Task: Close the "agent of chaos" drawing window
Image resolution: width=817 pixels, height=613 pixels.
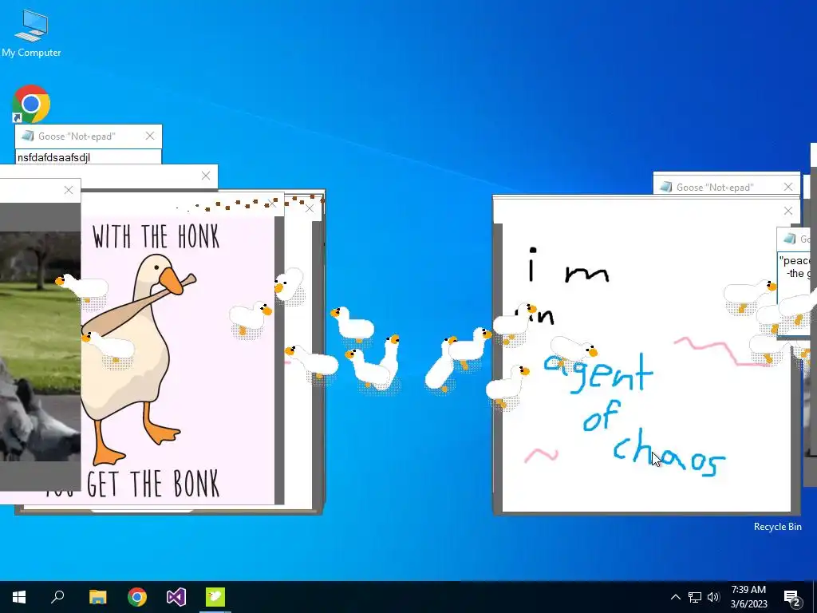Action: [x=787, y=211]
